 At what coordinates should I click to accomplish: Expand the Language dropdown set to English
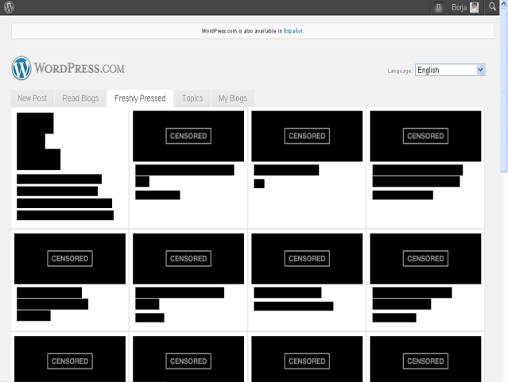click(x=450, y=70)
